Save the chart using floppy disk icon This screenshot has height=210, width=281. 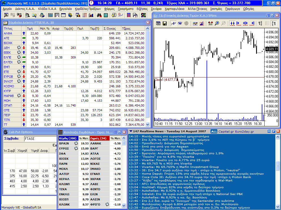tap(165, 23)
